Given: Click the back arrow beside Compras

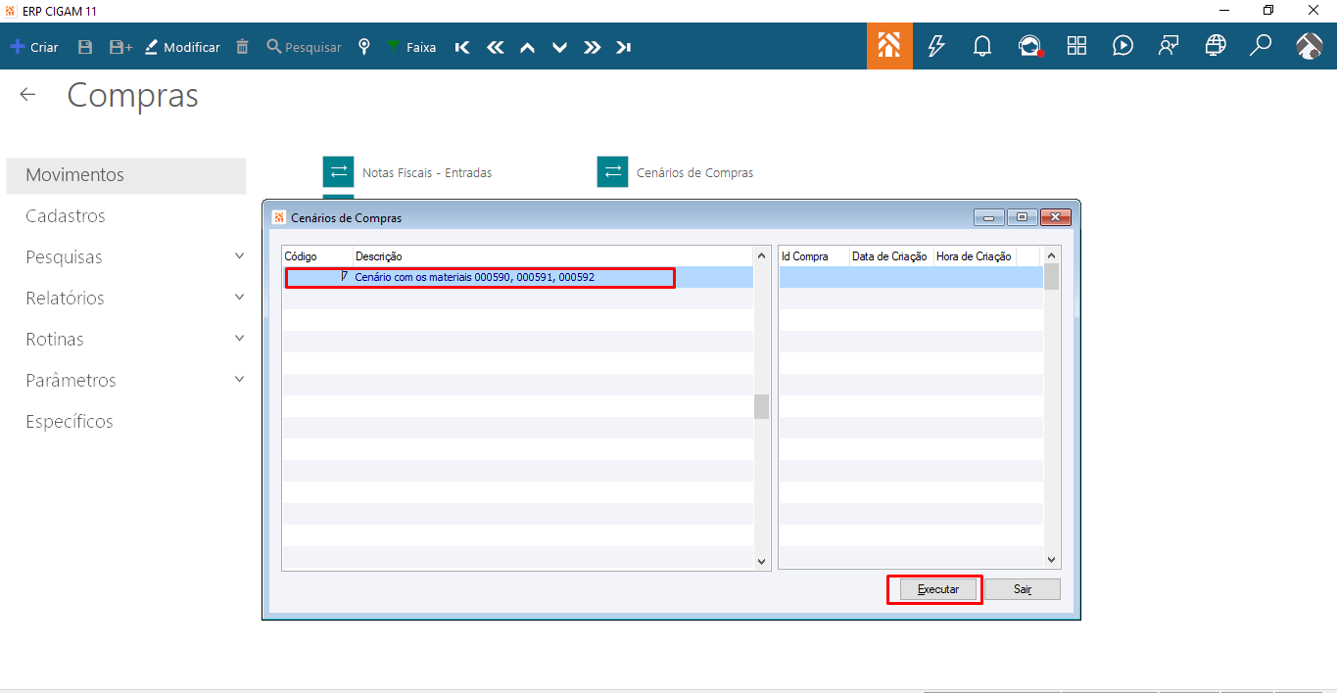Looking at the screenshot, I should pos(27,94).
